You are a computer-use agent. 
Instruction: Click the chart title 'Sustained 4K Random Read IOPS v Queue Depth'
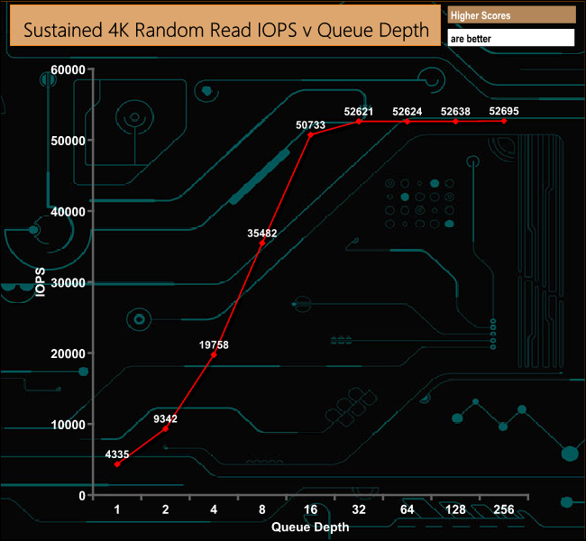coord(226,30)
